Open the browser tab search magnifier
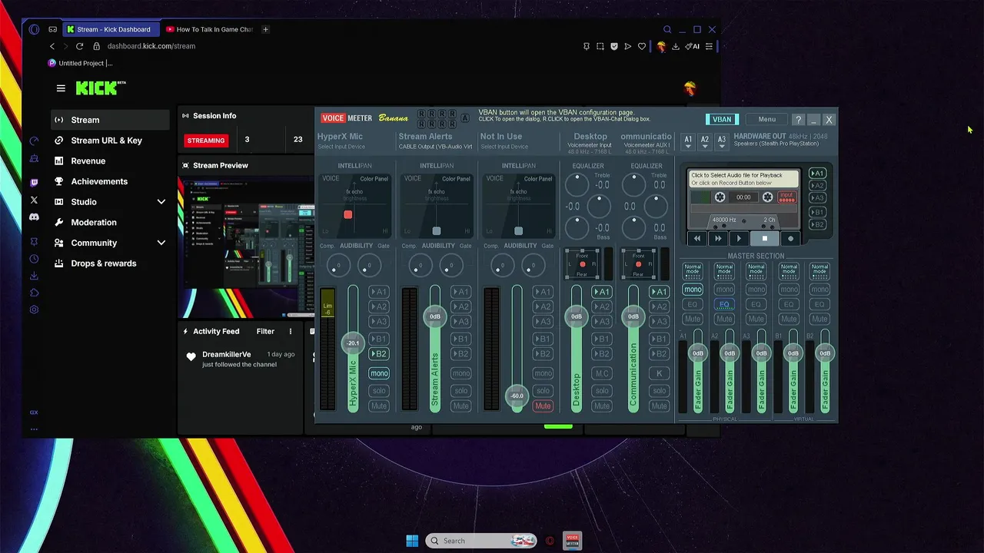The height and width of the screenshot is (553, 984). point(667,29)
